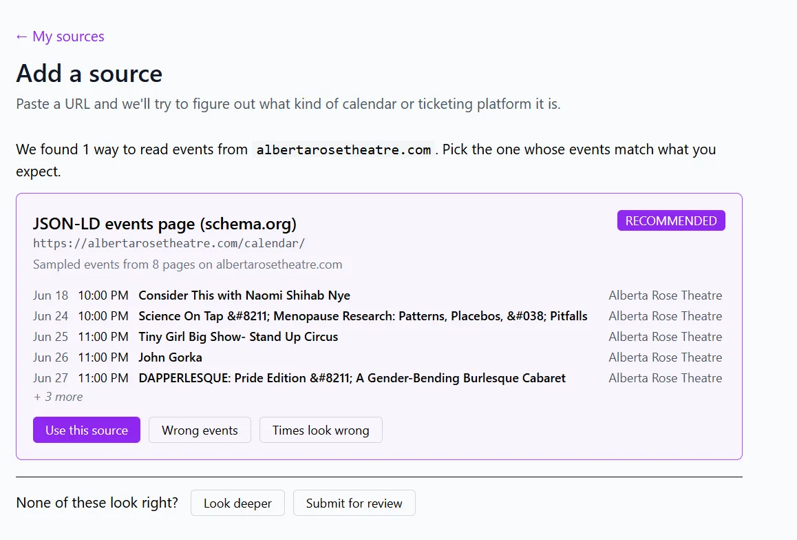Select the Science On Tap event row
The width and height of the screenshot is (797, 540).
(377, 316)
